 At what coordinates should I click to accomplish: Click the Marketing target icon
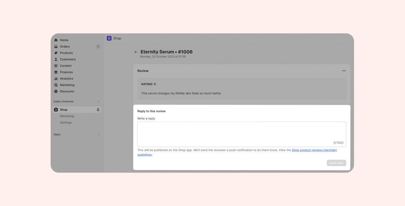click(x=56, y=85)
